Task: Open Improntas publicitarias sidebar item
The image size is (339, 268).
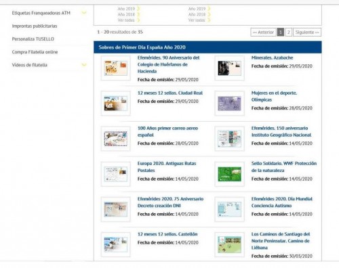Action: pos(35,26)
